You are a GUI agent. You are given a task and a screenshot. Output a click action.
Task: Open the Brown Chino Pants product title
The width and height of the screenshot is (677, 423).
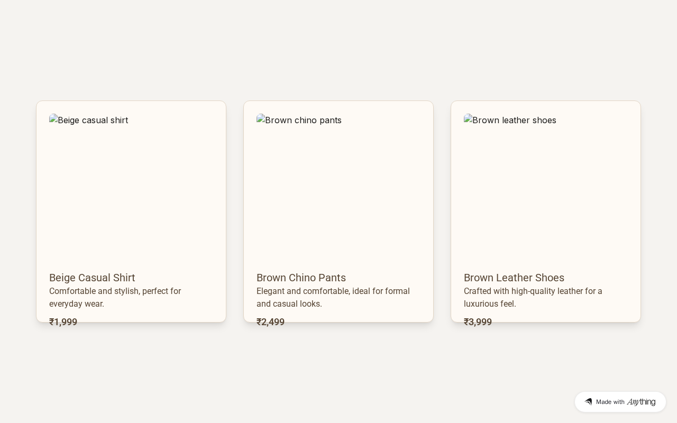click(301, 278)
